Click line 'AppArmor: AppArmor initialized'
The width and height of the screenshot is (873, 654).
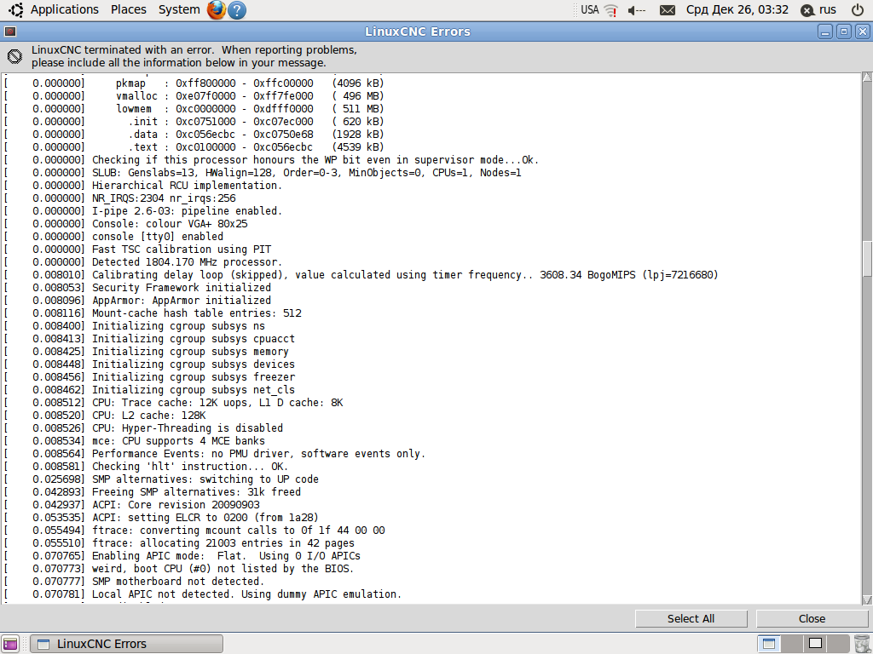coord(182,301)
